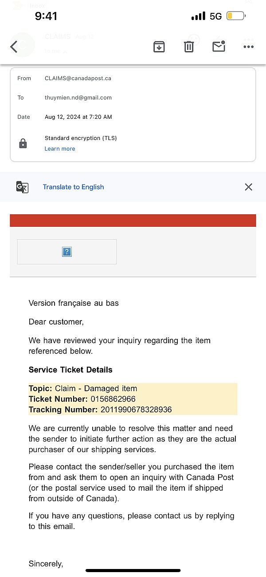
Task: Tap the home indicator bar at bottom
Action: pos(133,570)
